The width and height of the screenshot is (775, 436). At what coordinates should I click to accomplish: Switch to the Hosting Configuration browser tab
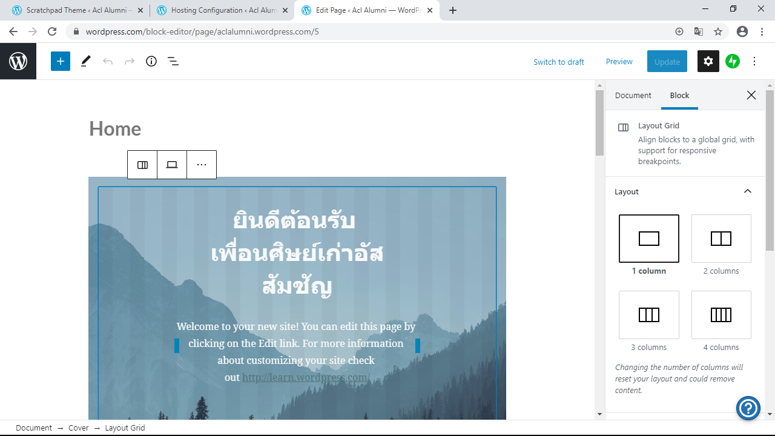pos(220,10)
